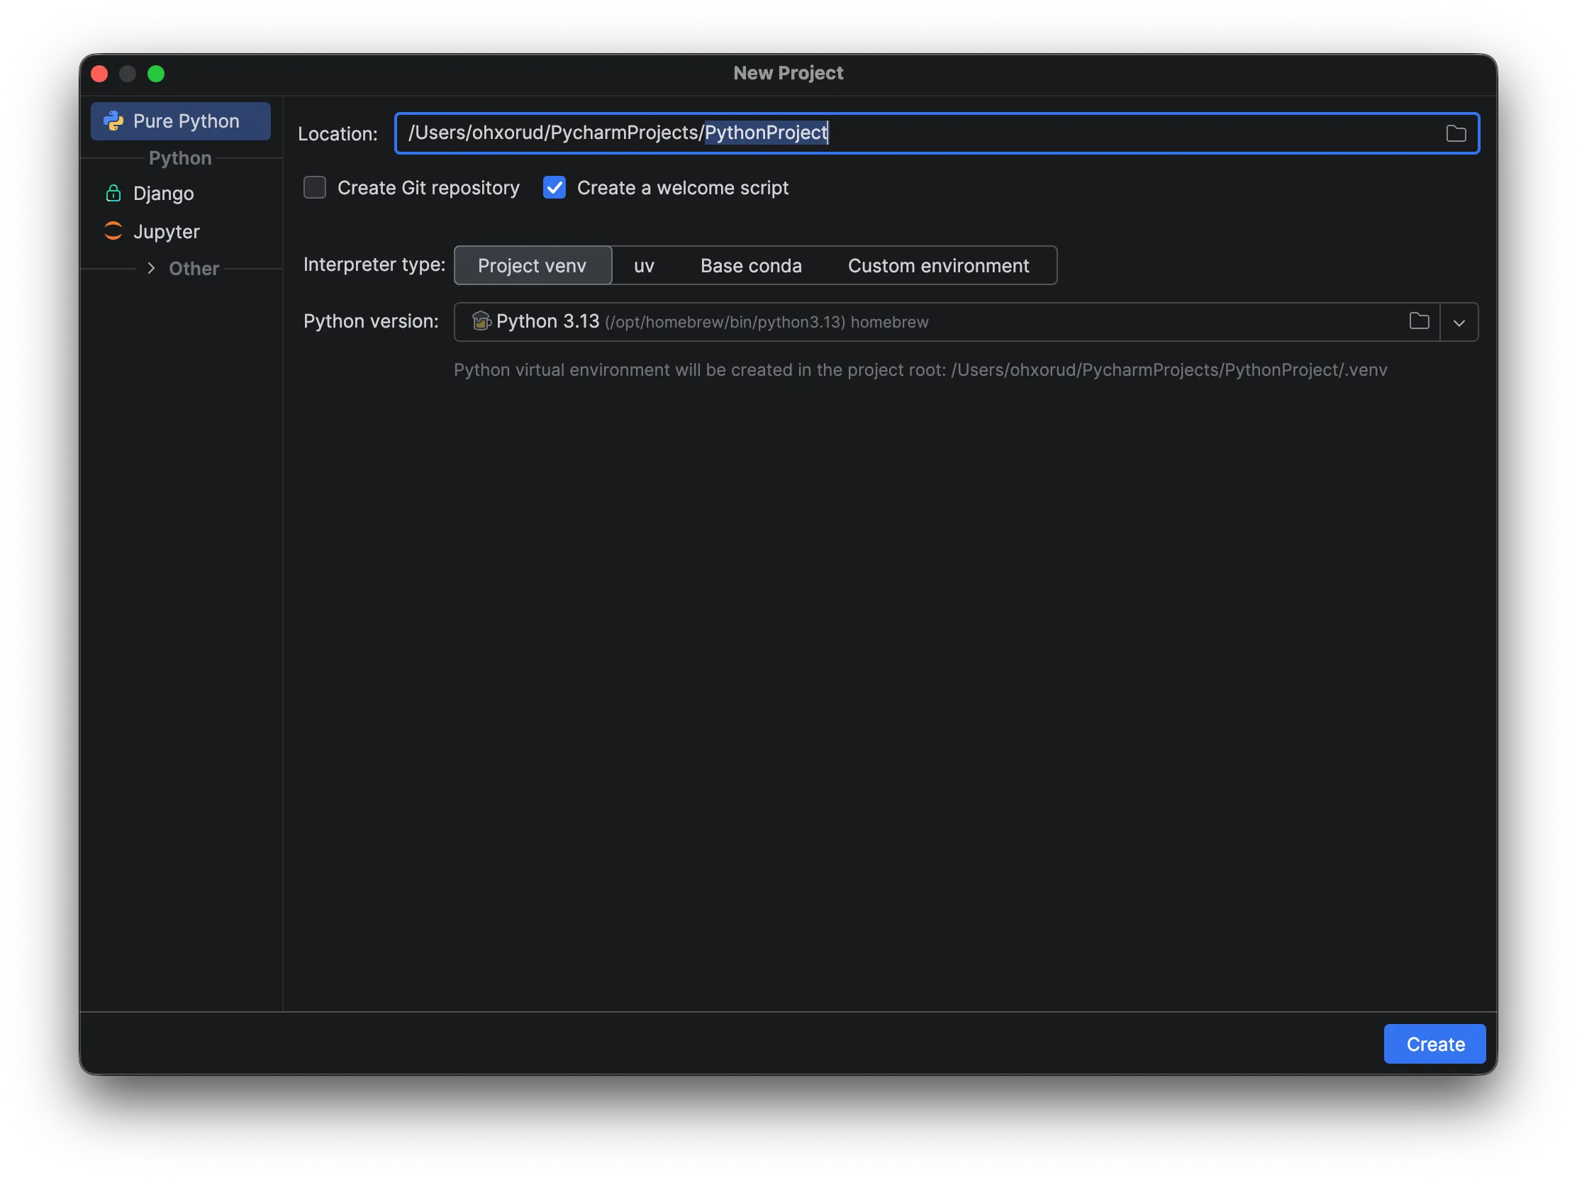
Task: Click the Python logo next to Pure Python
Action: 114,121
